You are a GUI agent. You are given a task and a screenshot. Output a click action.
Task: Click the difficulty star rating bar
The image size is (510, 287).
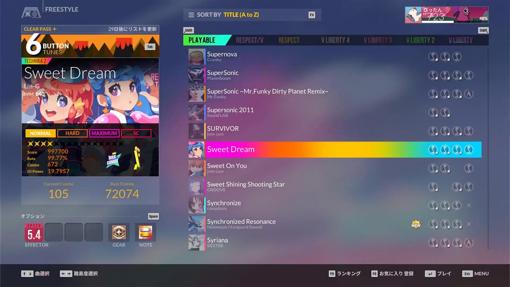tap(75, 144)
